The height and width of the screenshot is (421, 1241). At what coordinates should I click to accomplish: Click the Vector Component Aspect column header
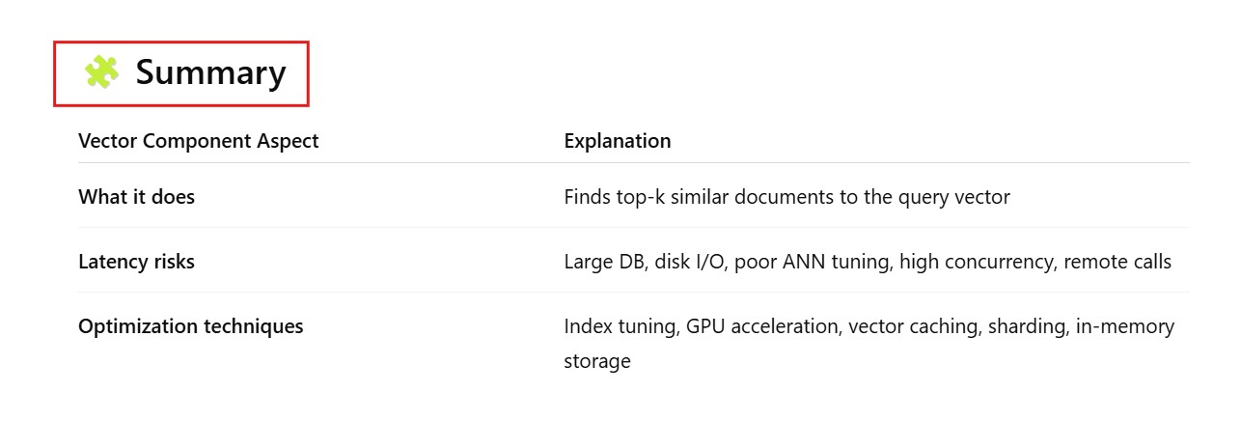pos(198,141)
